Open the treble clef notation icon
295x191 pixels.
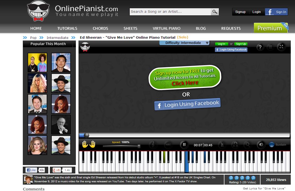click(153, 145)
